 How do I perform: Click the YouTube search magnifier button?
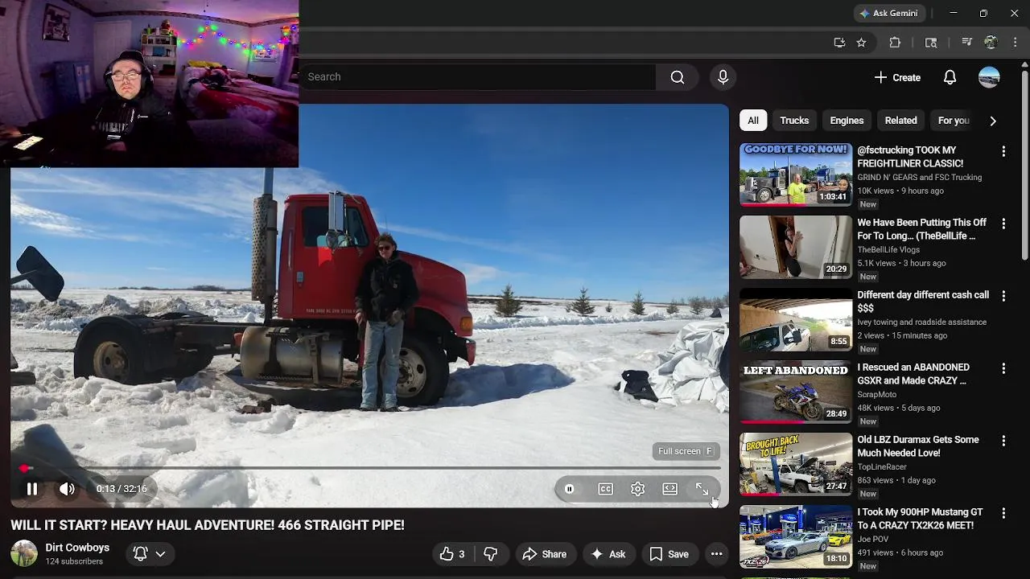pos(678,77)
